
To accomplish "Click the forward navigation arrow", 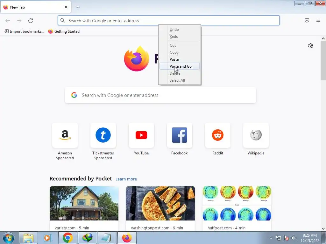I will tap(19, 21).
